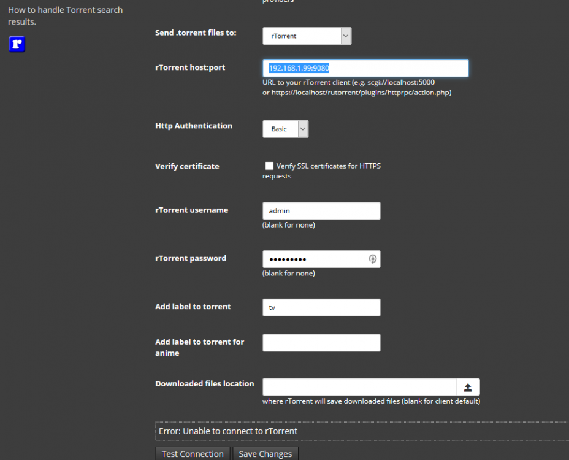Viewport: 569px width, 460px height.
Task: Open the Http Authentication Basic dropdown
Action: click(286, 129)
